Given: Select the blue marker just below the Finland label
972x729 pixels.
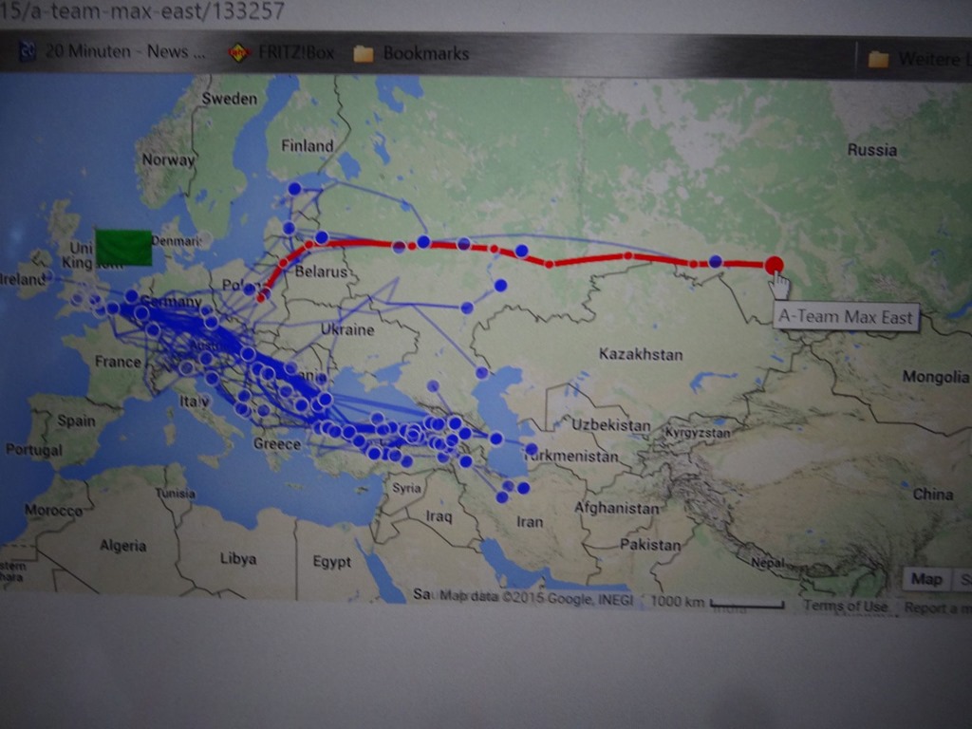Looking at the screenshot, I should tap(294, 189).
